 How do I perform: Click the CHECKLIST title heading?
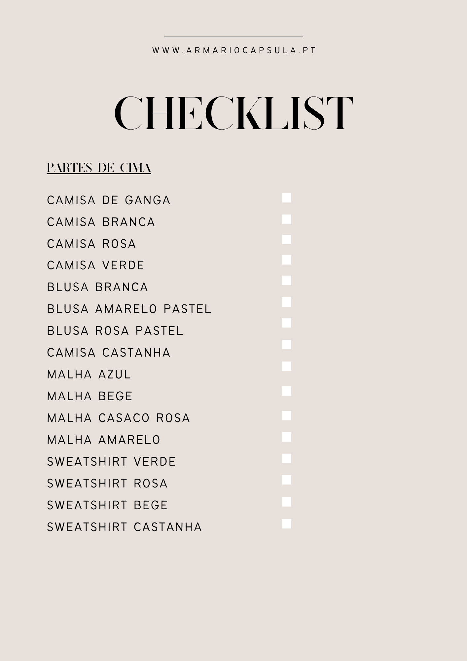click(234, 113)
